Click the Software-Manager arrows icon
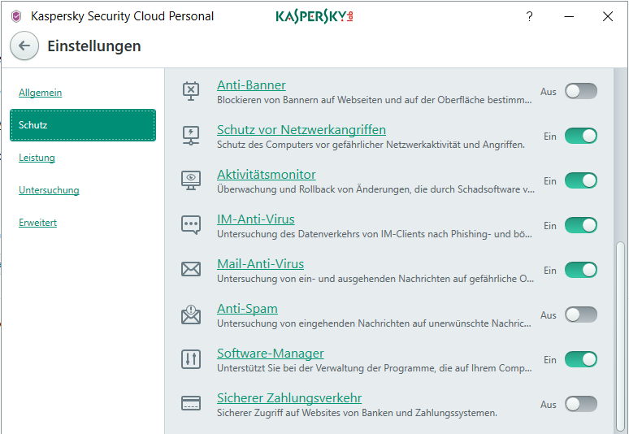629x434 pixels. (190, 359)
